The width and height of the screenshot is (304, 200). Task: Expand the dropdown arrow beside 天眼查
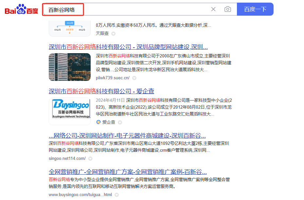(114, 34)
